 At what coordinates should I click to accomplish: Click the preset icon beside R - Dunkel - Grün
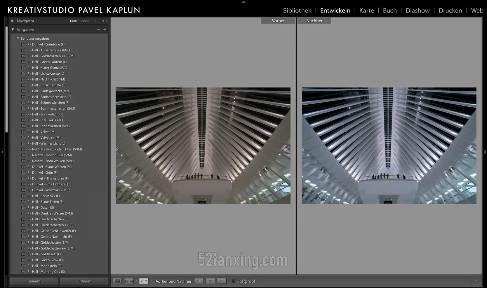[x=23, y=173]
